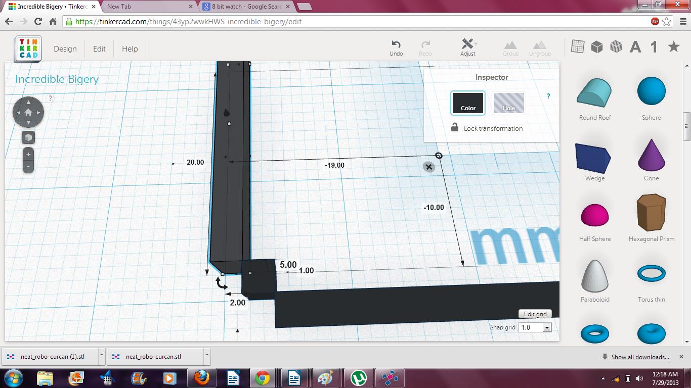Switch to the 8 bit watch Google Search tab

[x=246, y=7]
